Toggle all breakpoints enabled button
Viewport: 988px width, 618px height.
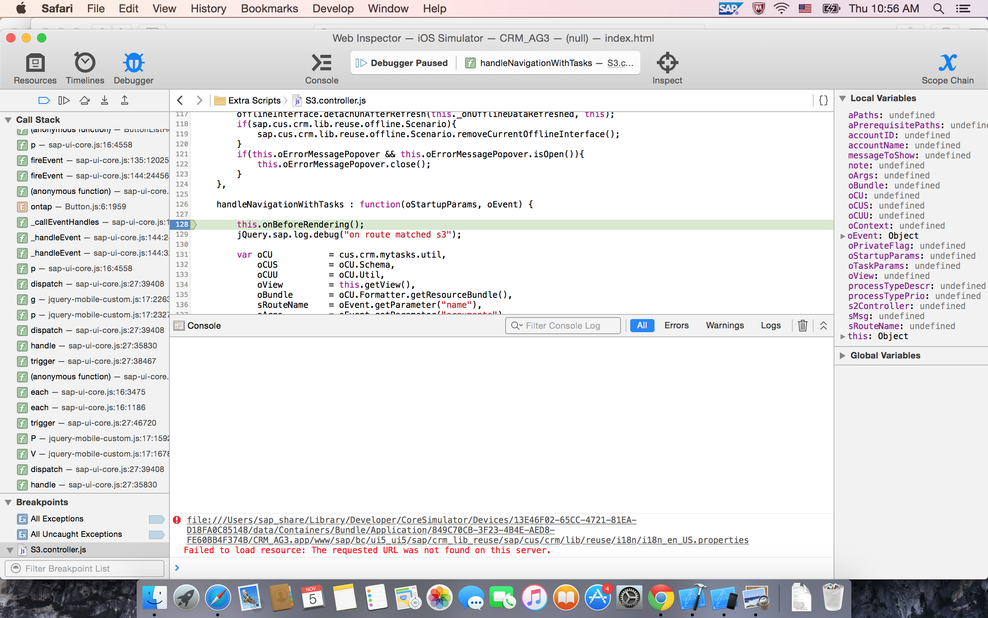[44, 100]
